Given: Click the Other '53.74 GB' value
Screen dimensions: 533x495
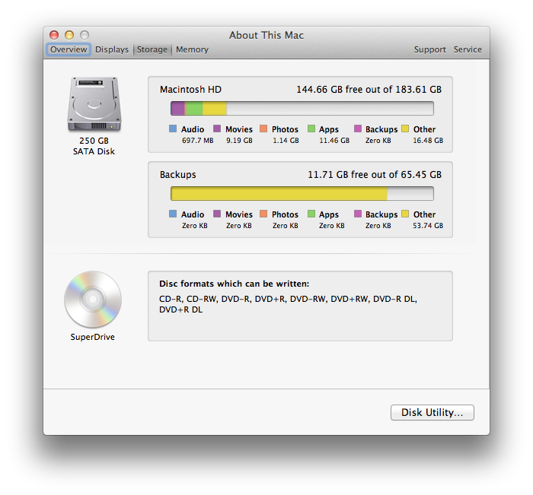Looking at the screenshot, I should point(428,226).
